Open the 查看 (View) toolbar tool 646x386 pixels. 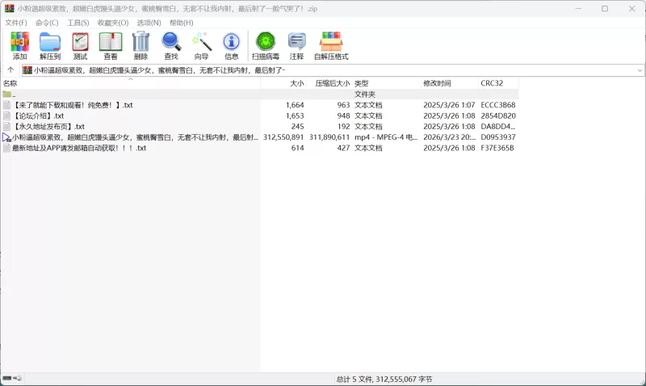111,45
